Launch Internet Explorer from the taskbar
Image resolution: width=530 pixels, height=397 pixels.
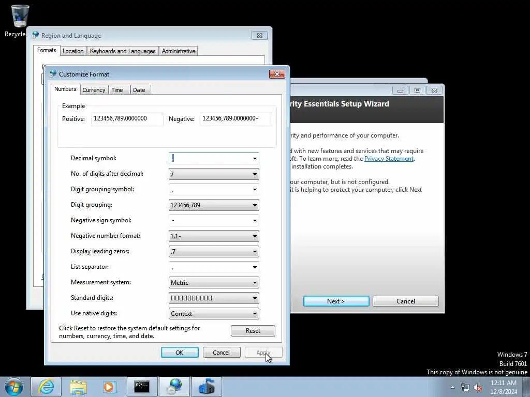click(46, 387)
